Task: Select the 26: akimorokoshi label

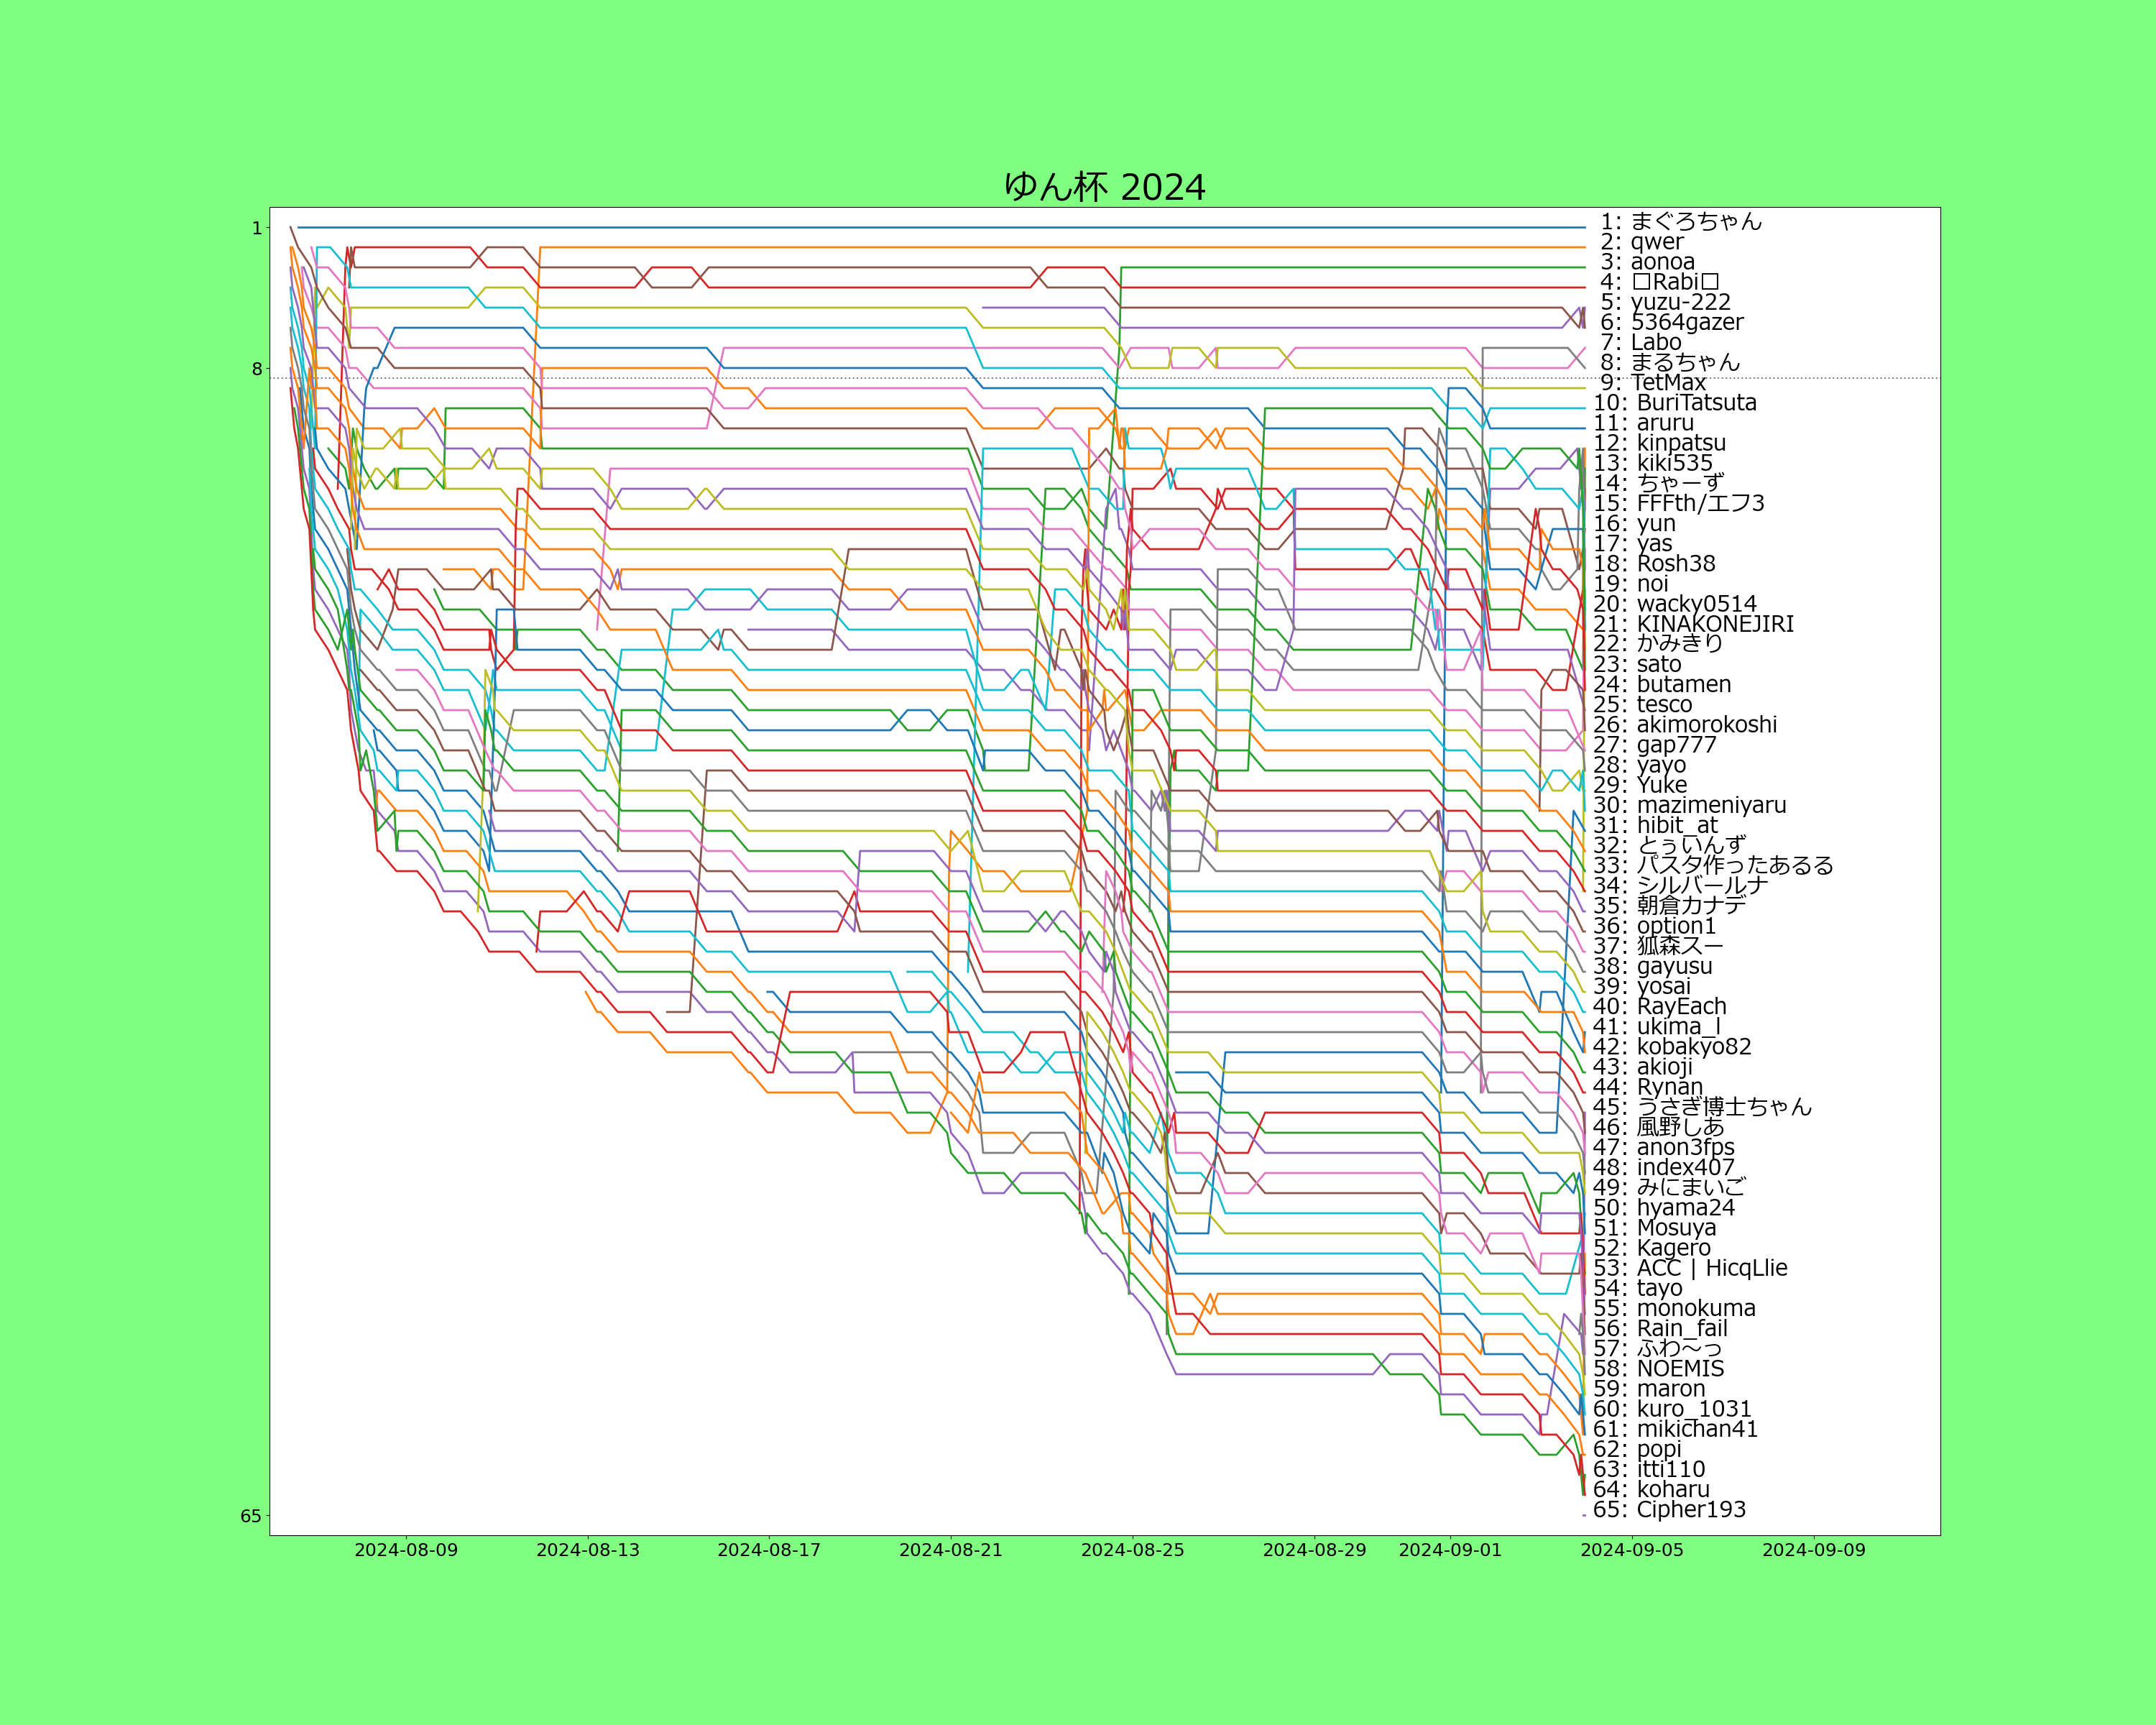Action: 1685,725
